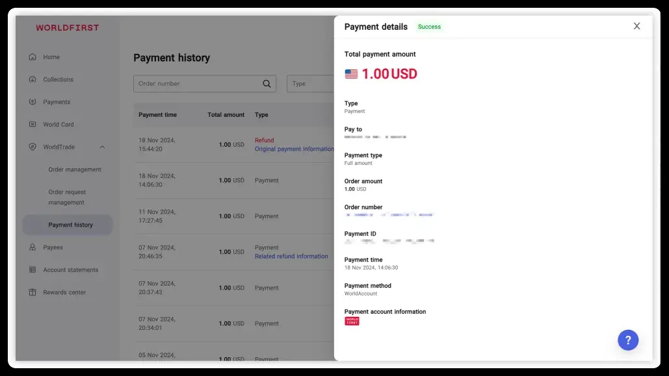The width and height of the screenshot is (669, 376).
Task: Click the Collections sidebar icon
Action: [x=33, y=79]
